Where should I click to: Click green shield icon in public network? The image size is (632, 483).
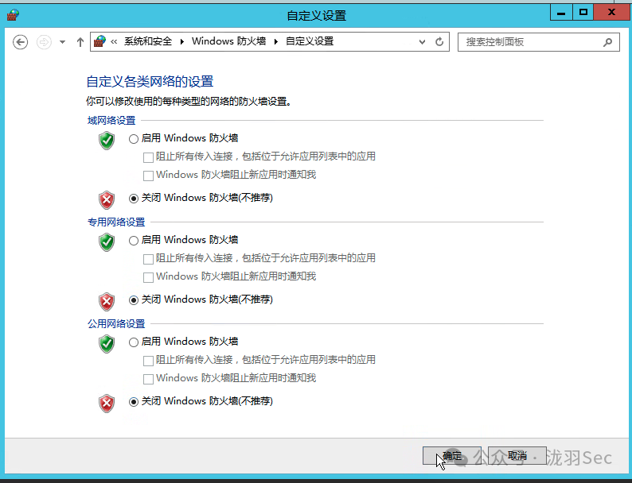pyautogui.click(x=107, y=344)
